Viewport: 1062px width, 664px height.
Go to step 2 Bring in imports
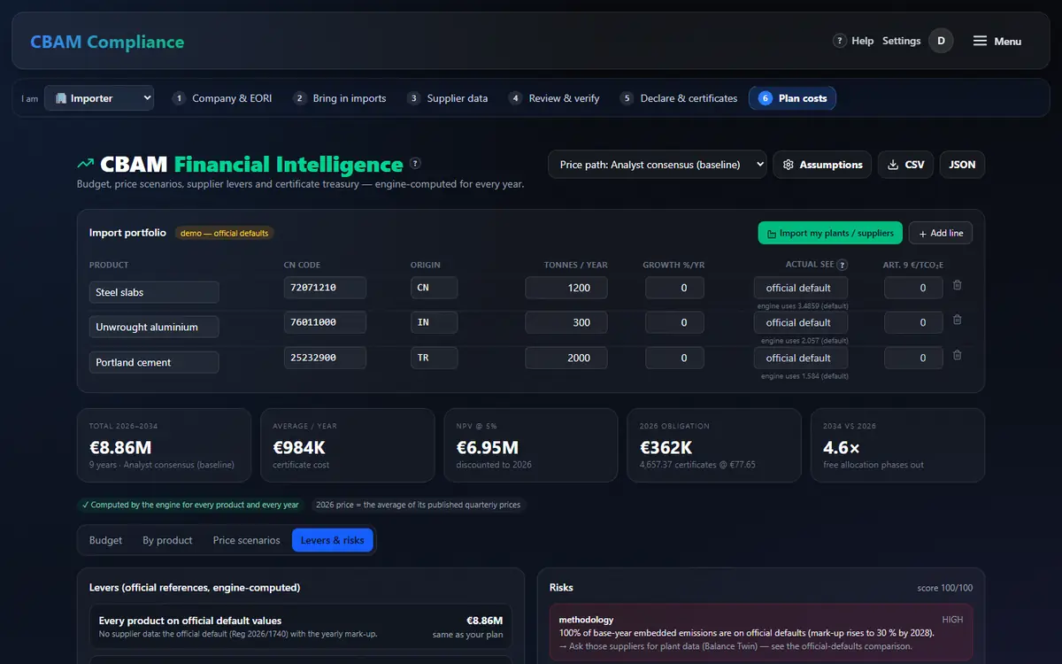[x=340, y=98]
